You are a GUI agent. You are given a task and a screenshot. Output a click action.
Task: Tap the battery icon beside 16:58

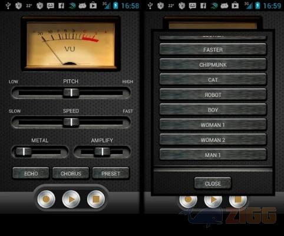point(115,5)
